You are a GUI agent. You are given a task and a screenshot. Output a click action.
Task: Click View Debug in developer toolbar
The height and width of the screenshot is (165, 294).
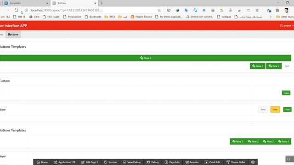pyautogui.click(x=132, y=162)
